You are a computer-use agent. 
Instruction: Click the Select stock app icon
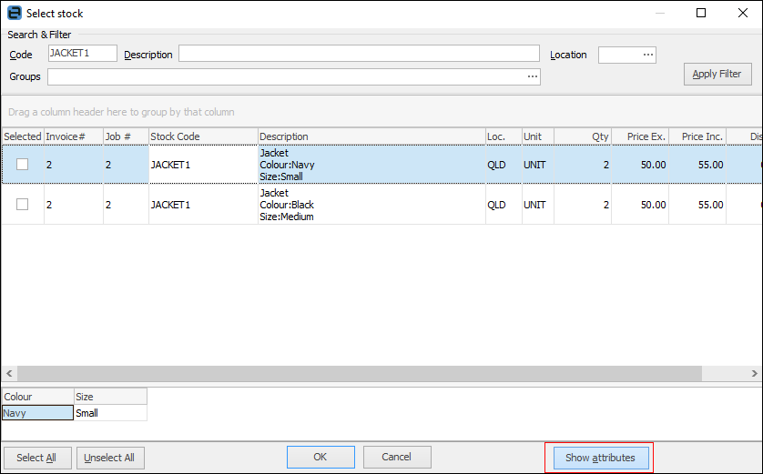point(14,13)
